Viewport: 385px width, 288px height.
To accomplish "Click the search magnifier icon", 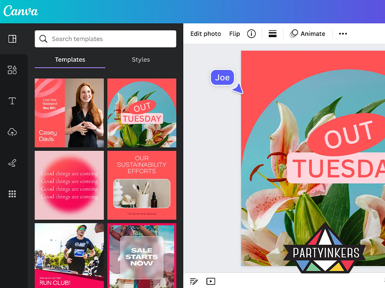I will coord(43,39).
